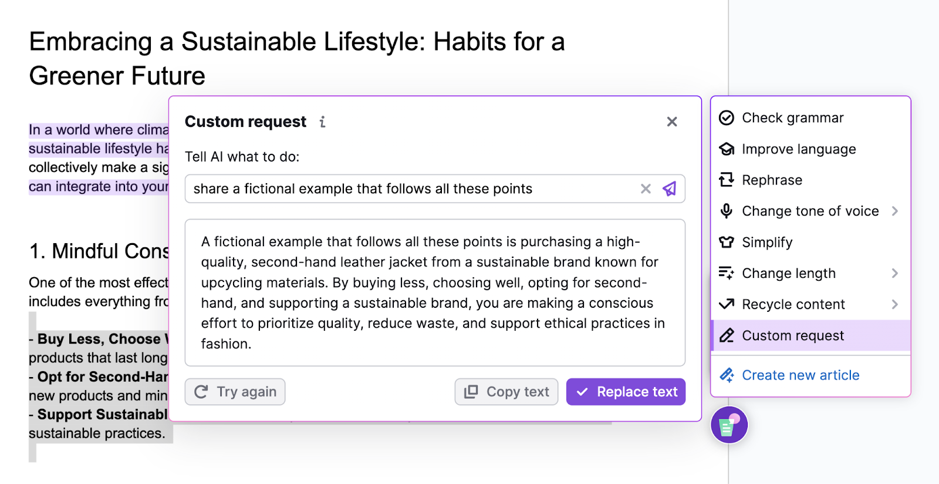Click the copy icon beside Copy text
This screenshot has width=939, height=484.
point(471,391)
